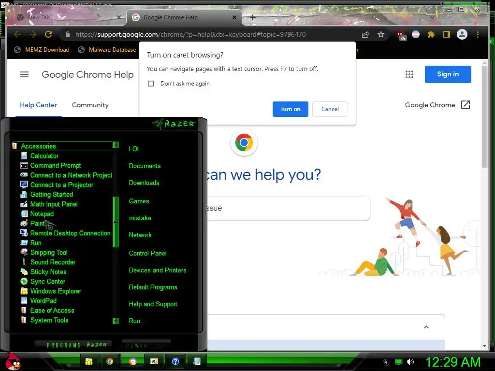495x371 pixels.
Task: Open Documents from the start menu
Action: [x=145, y=166]
